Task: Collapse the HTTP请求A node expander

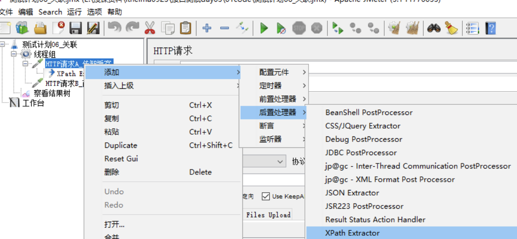Action: (x=25, y=64)
